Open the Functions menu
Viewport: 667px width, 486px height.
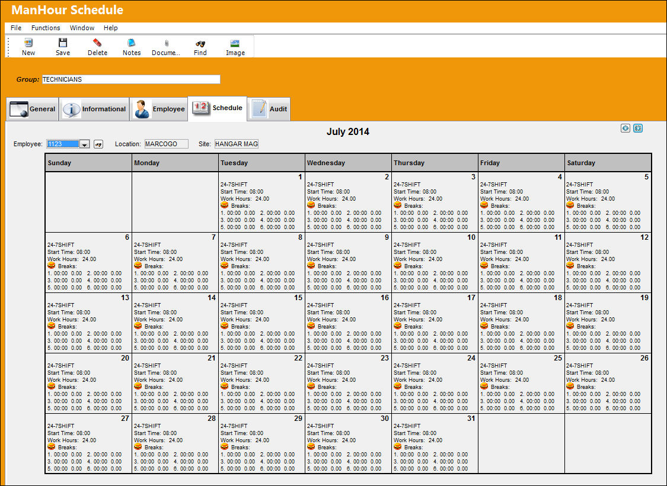tap(46, 28)
